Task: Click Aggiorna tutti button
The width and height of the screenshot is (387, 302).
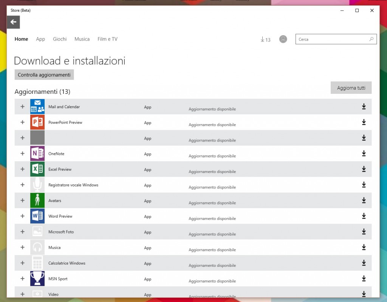Action: 351,88
